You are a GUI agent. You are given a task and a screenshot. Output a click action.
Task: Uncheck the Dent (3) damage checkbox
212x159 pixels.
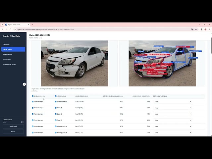click(x=56, y=120)
